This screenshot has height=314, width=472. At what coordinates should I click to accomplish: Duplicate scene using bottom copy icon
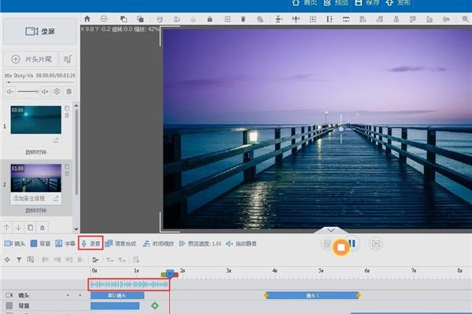[x=31, y=228]
